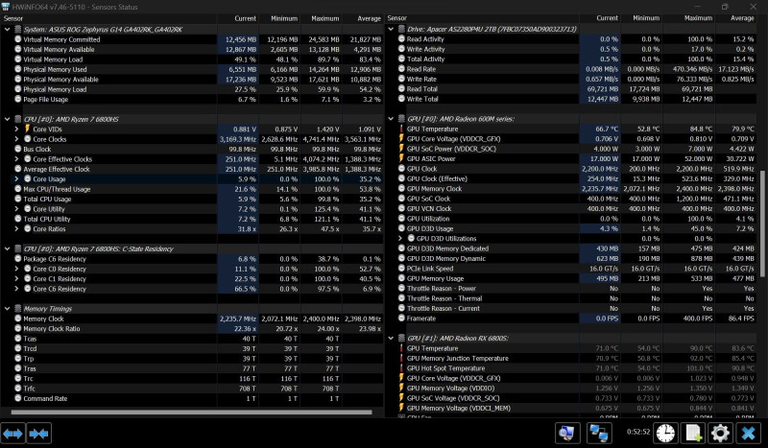Click the two-computers network icon in bottom toolbar
This screenshot has height=448, width=768.
pyautogui.click(x=598, y=434)
